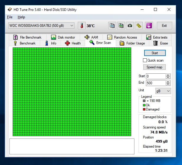This screenshot has width=182, height=165.
Task: Show the Speed map
Action: tap(154, 67)
